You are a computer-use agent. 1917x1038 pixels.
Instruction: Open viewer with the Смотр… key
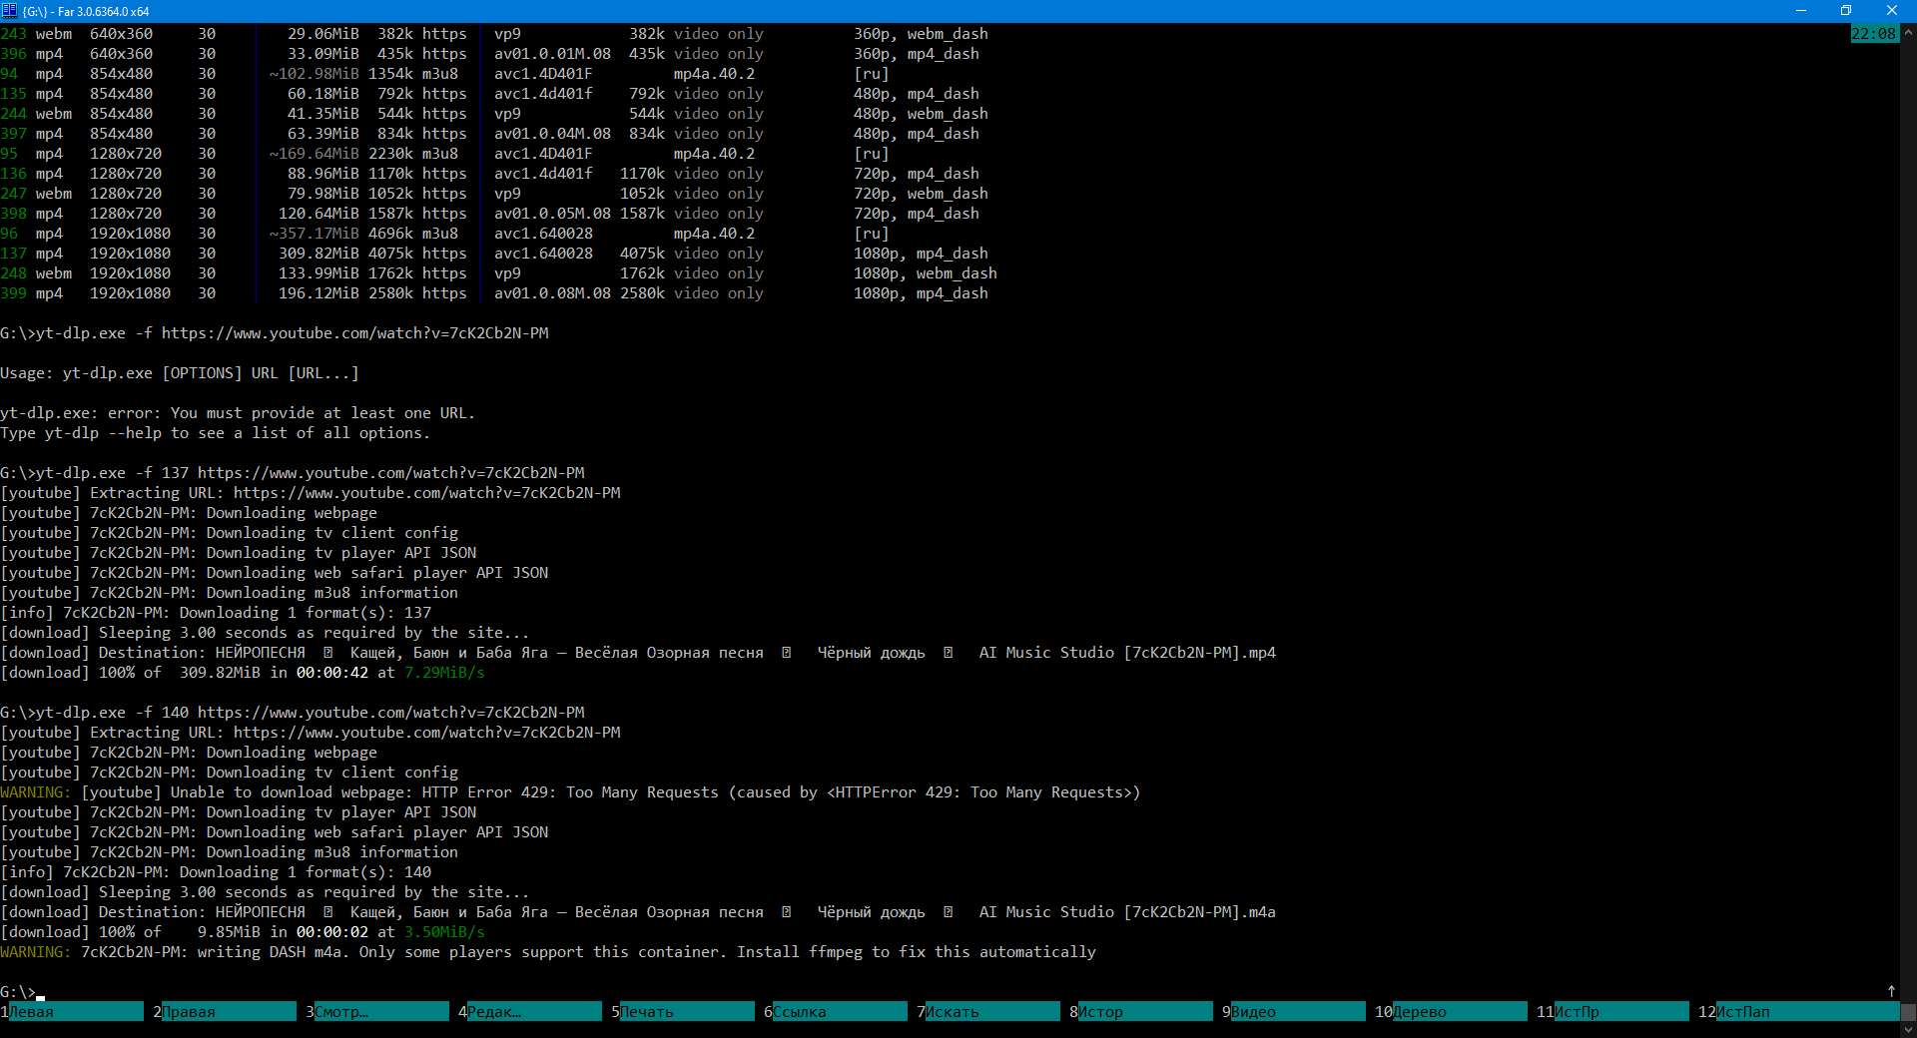tap(380, 1011)
